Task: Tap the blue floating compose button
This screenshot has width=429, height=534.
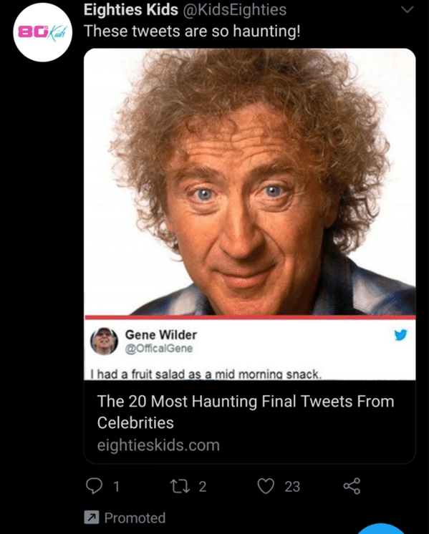Action: point(382,529)
